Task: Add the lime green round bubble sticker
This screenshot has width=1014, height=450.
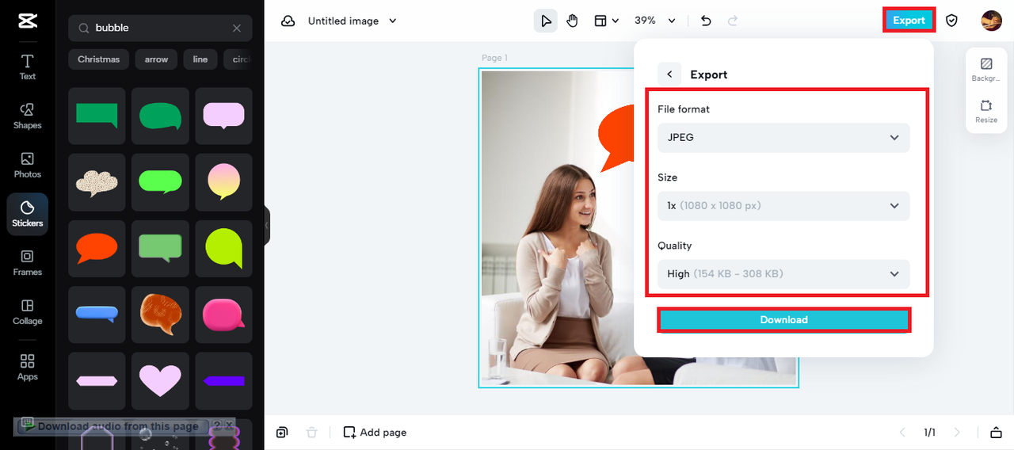Action: coord(223,249)
